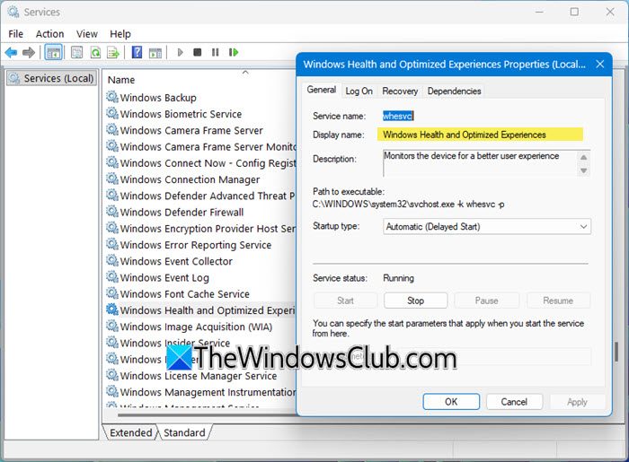Click the Stop Service square icon
The width and height of the screenshot is (629, 462).
pyautogui.click(x=198, y=52)
